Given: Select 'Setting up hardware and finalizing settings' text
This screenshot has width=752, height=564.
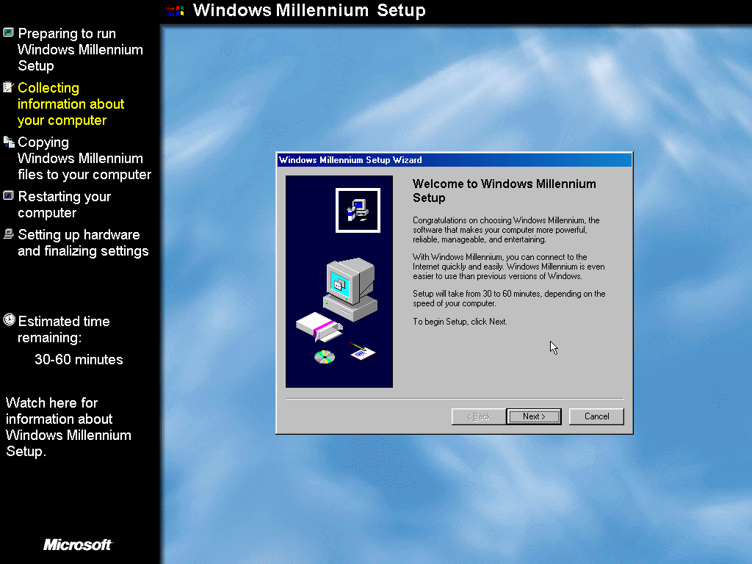Looking at the screenshot, I should click(x=83, y=242).
